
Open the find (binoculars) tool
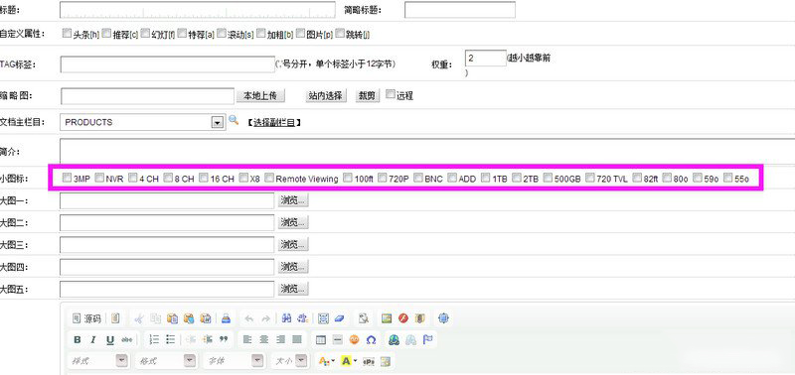286,318
